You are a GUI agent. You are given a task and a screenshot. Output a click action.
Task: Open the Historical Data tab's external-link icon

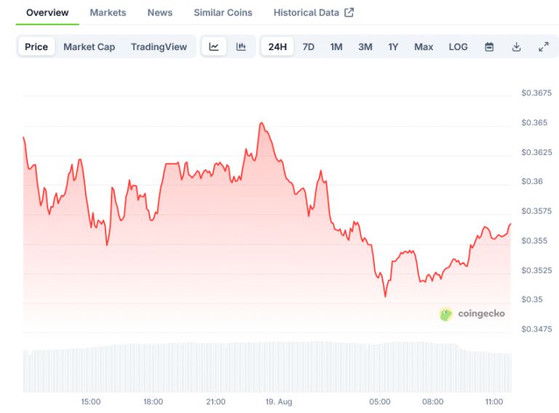(349, 12)
